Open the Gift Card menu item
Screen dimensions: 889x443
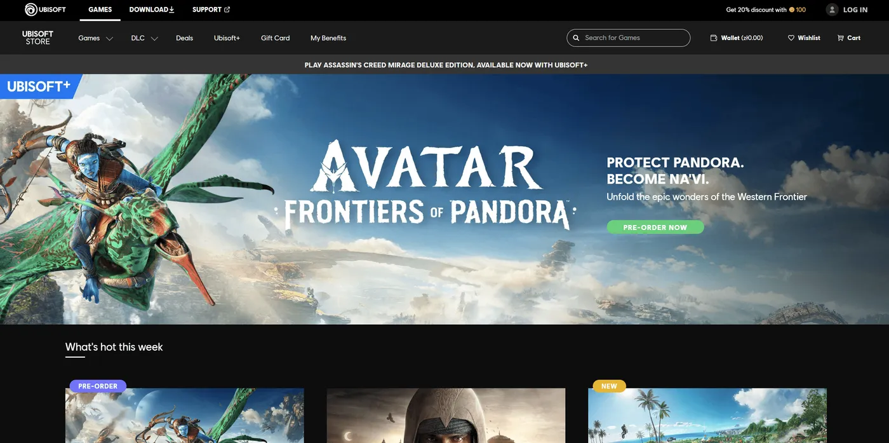tap(275, 37)
